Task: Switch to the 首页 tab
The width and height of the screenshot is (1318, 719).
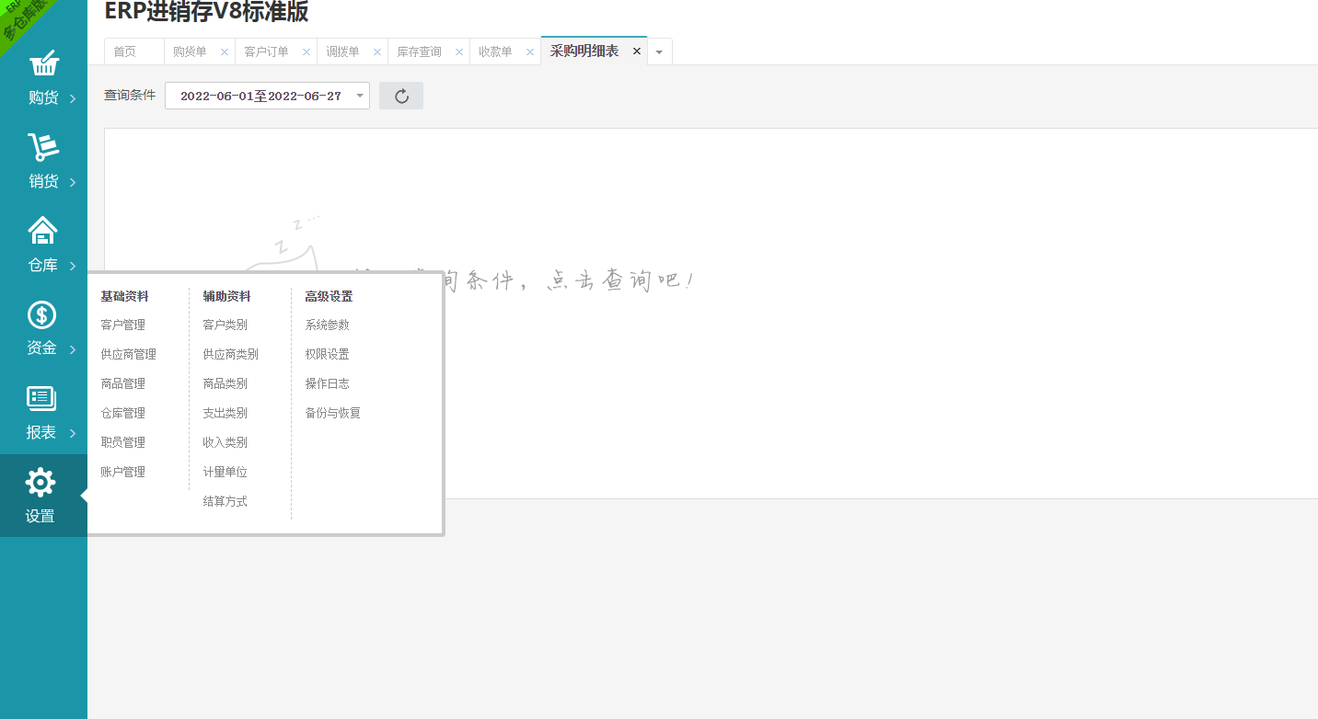Action: click(124, 52)
